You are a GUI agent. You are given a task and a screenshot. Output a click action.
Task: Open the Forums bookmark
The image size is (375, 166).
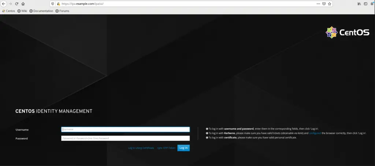62,11
